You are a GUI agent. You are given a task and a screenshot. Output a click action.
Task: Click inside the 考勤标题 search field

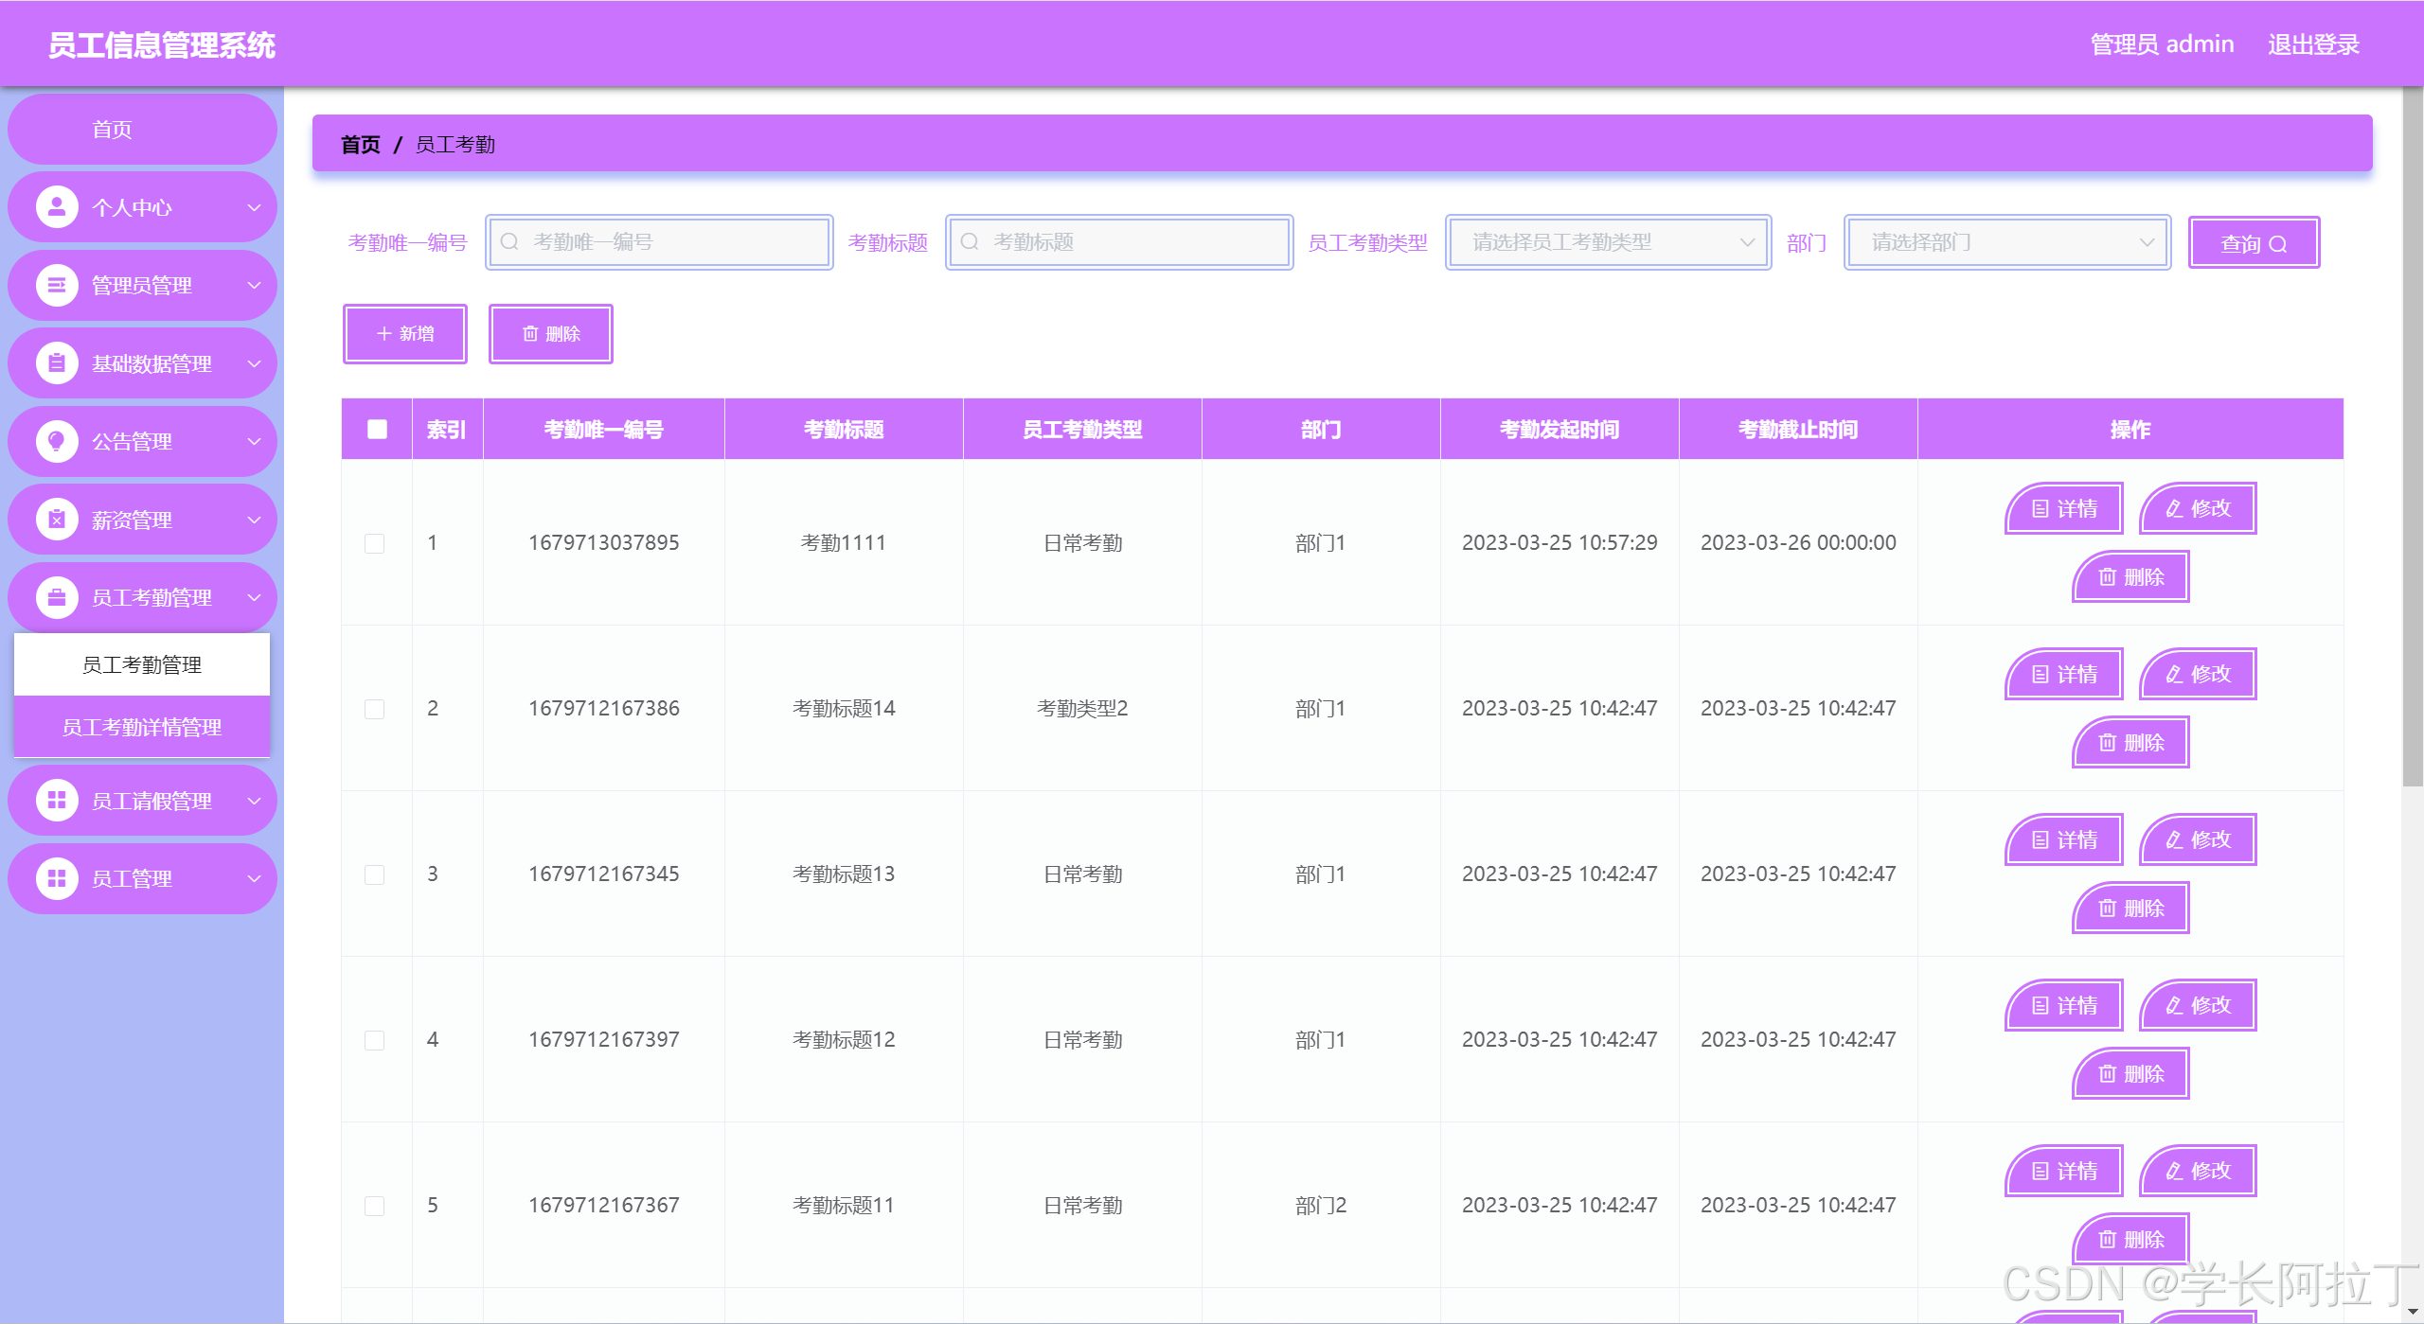(x=1118, y=242)
